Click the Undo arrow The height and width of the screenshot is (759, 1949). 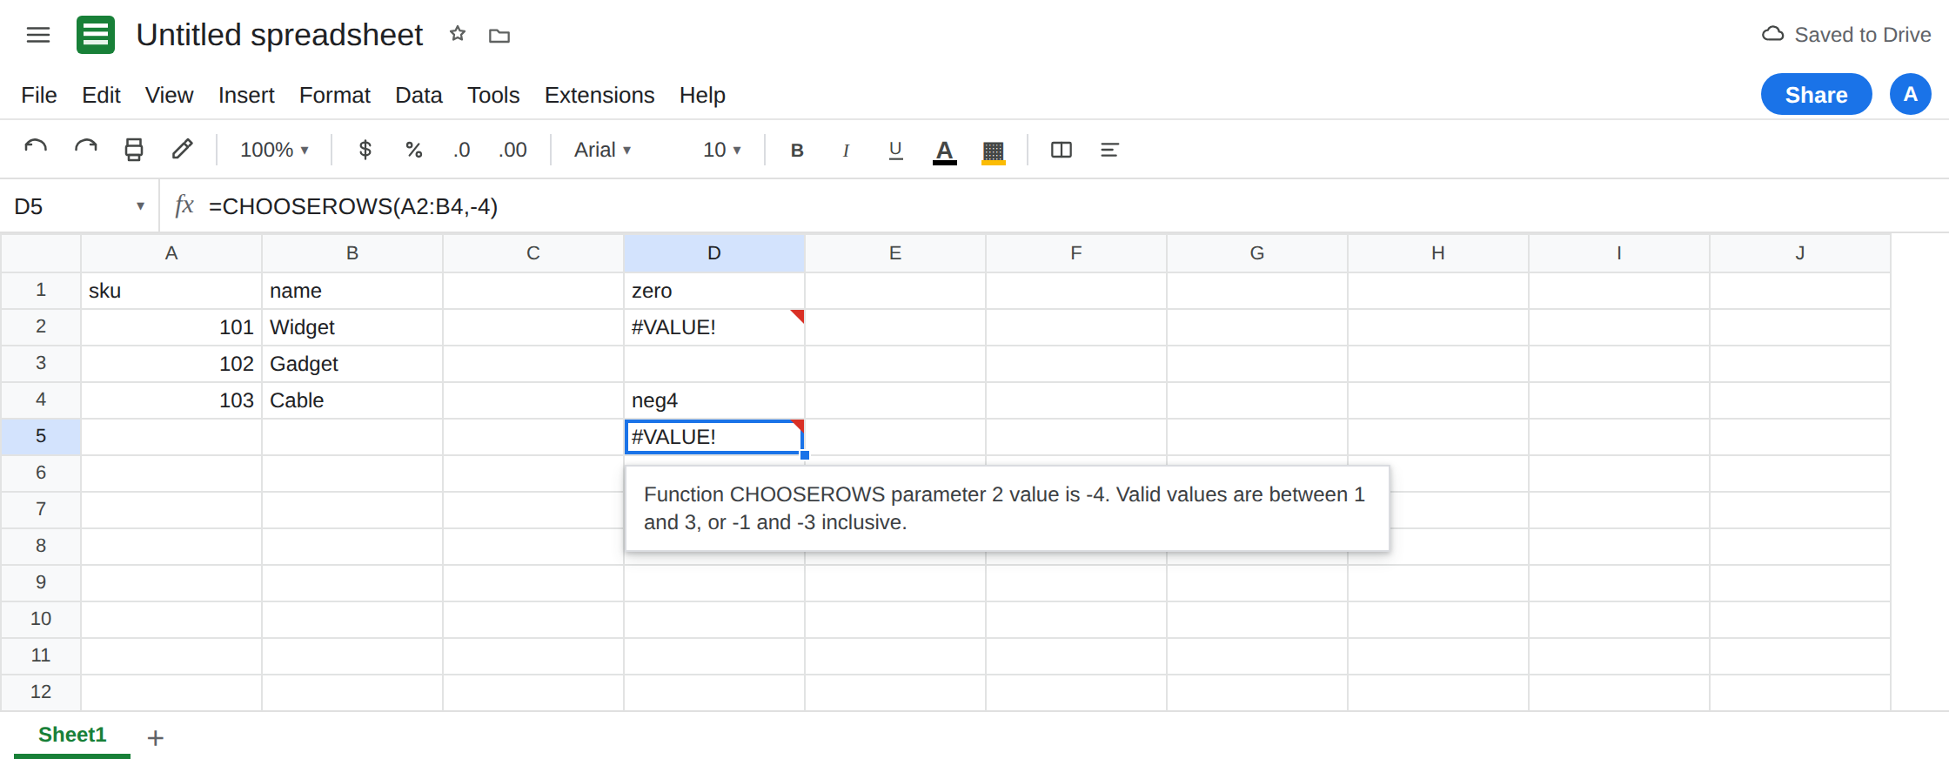[x=36, y=150]
